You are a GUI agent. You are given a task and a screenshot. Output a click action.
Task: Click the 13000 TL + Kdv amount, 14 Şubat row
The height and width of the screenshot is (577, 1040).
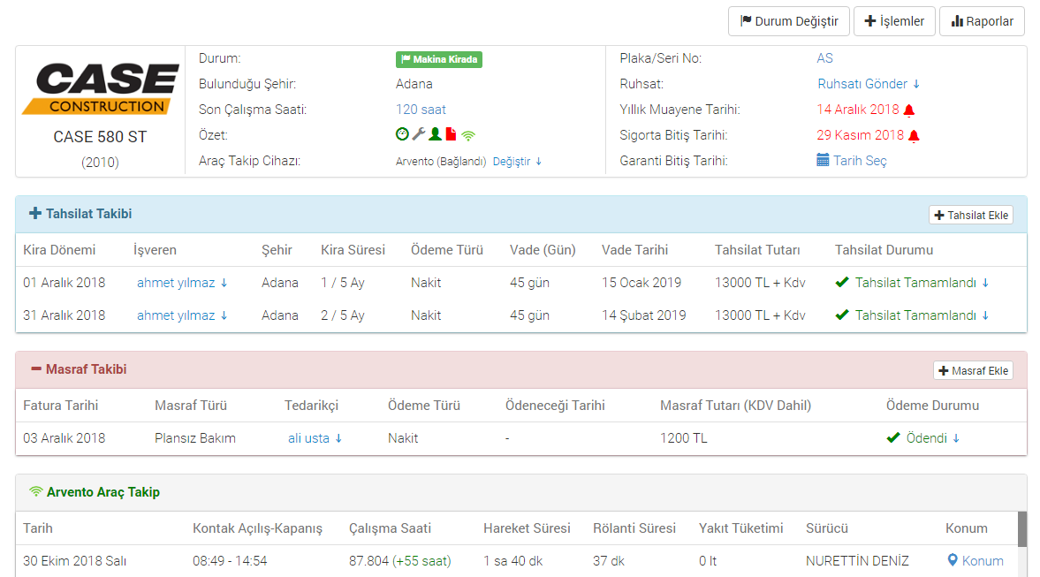[x=760, y=315]
